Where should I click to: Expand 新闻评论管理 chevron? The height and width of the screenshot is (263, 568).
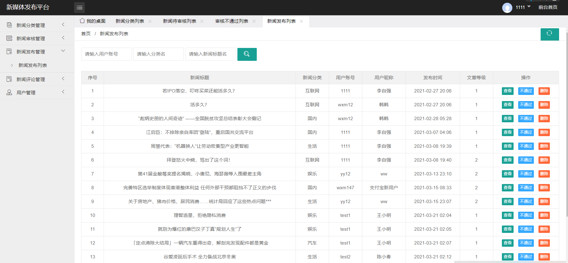(x=63, y=79)
